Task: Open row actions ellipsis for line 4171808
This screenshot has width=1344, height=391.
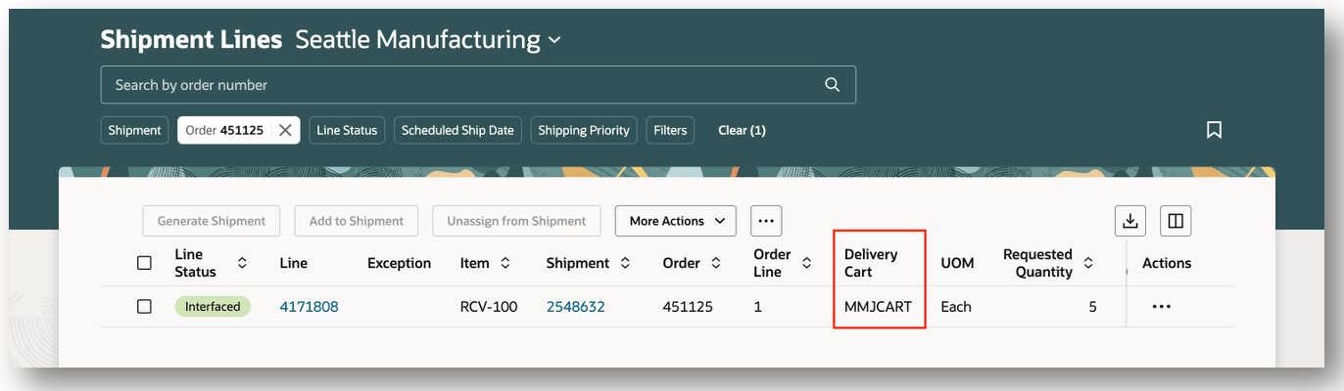Action: (1161, 307)
